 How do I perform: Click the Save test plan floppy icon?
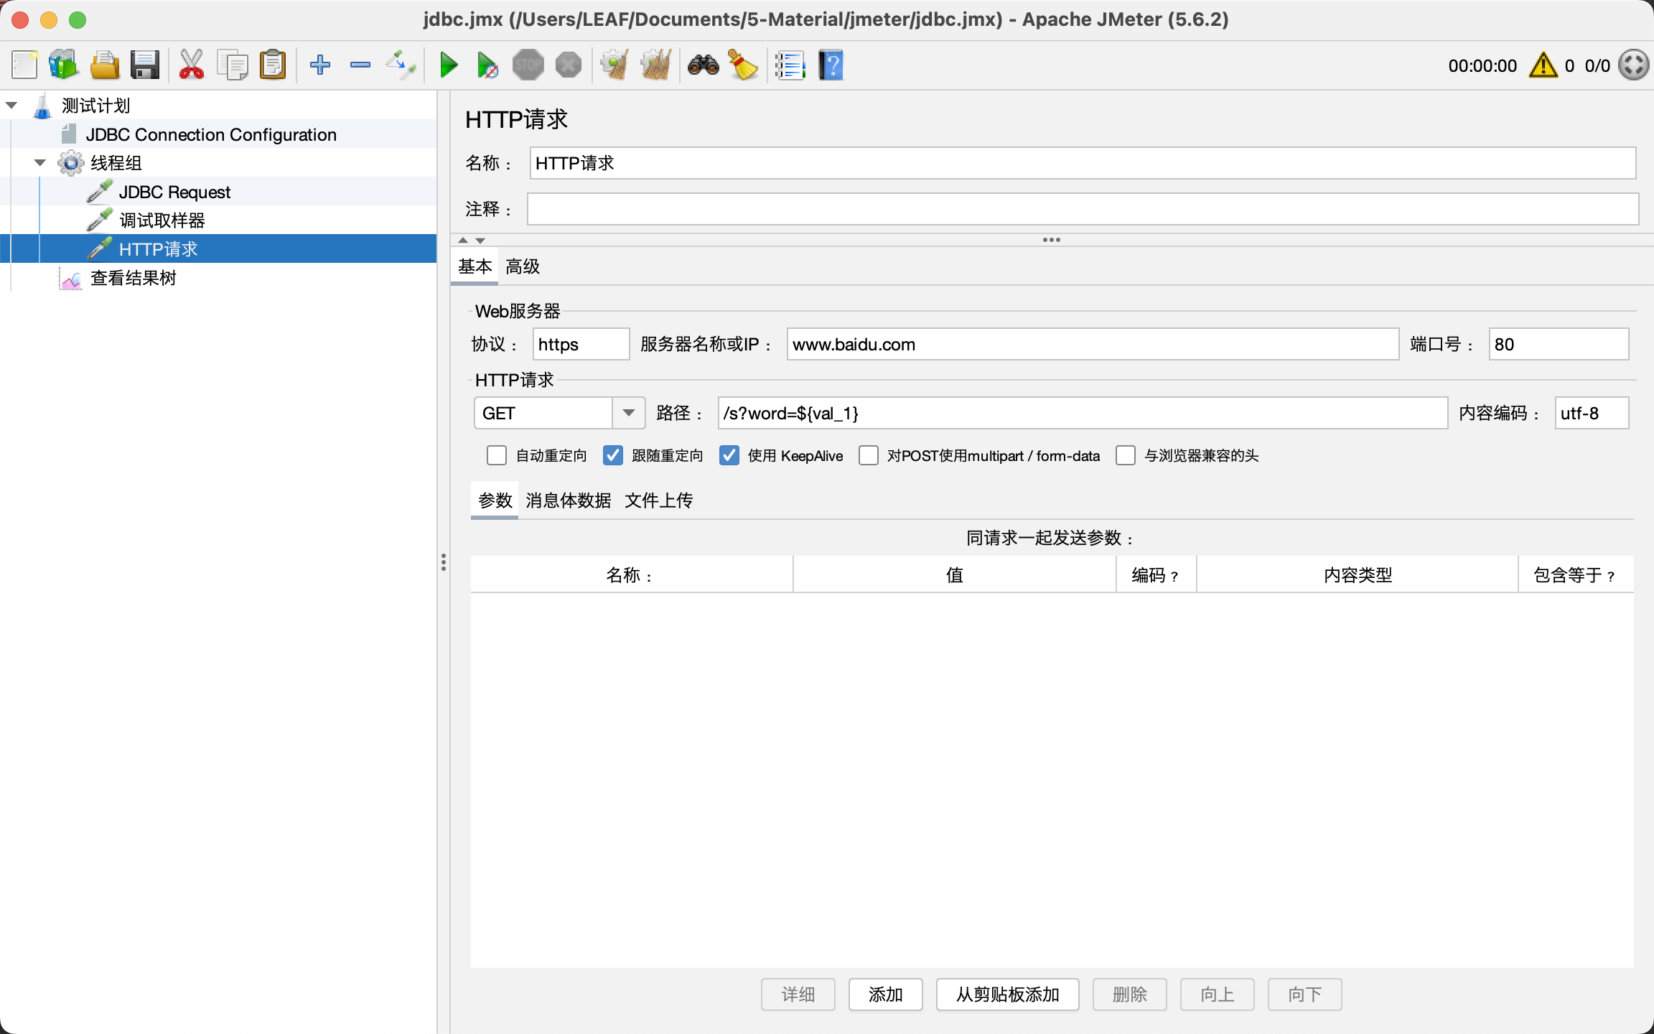coord(144,65)
